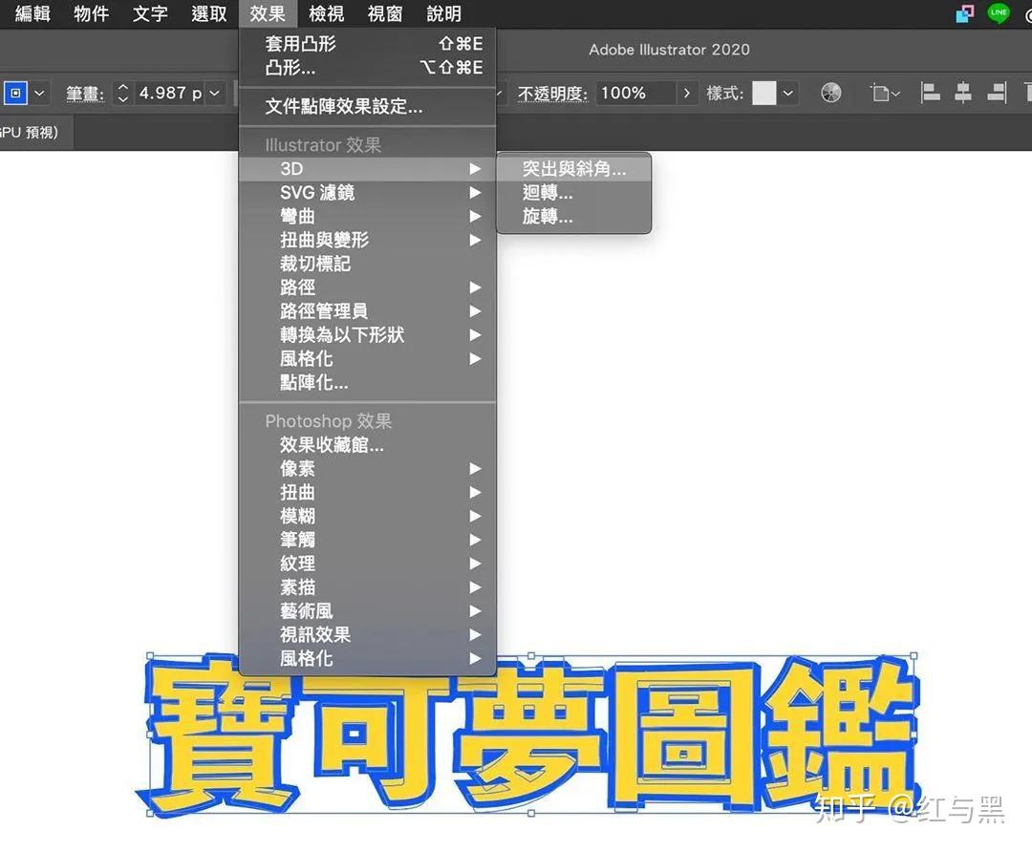Image resolution: width=1032 pixels, height=852 pixels.
Task: Open the 檢視 menu
Action: pos(327,13)
